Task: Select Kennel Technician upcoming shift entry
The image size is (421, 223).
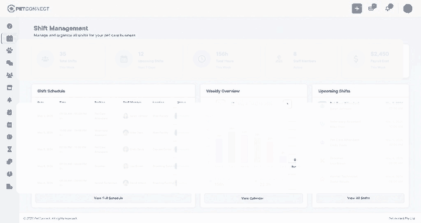Action: [360, 179]
